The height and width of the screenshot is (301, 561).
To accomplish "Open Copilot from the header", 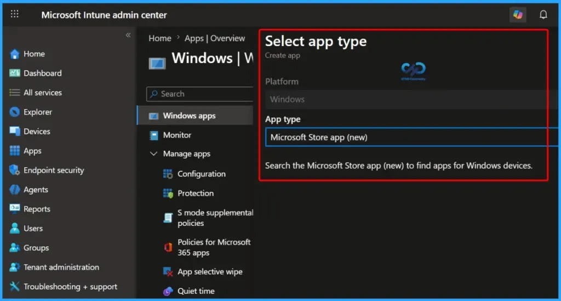I will pyautogui.click(x=518, y=15).
